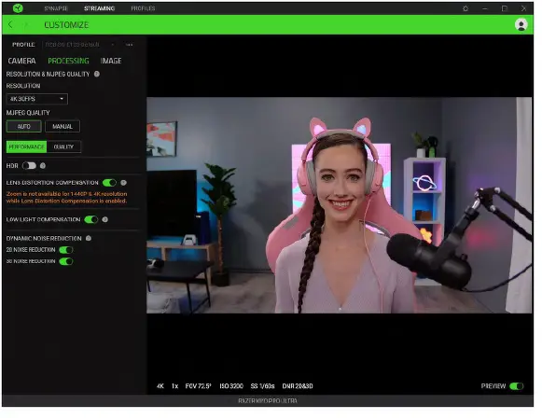The image size is (542, 418).
Task: Click the Razer Kiyo Pro Ultra label
Action: [268, 400]
